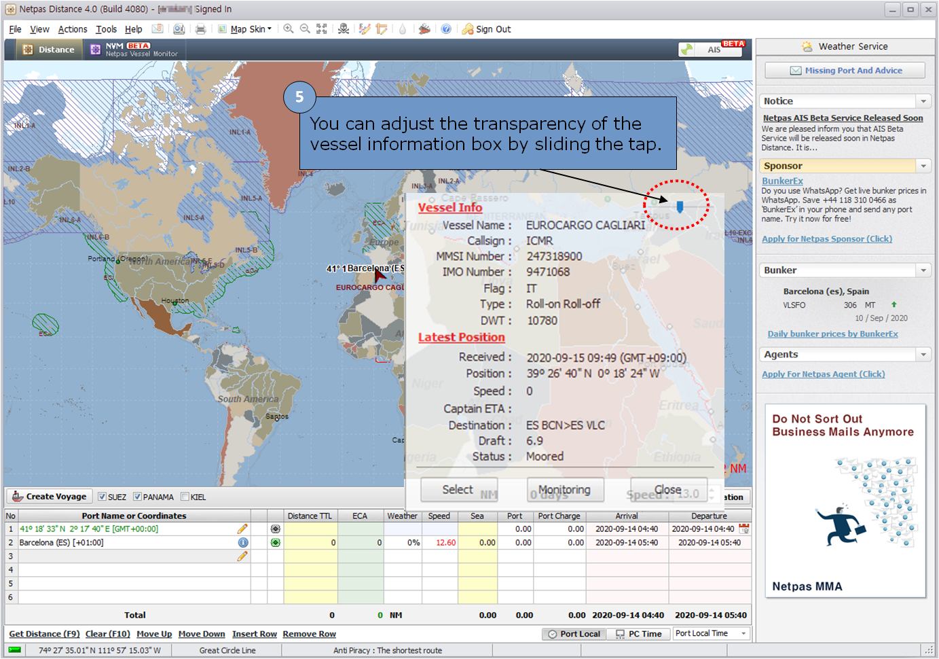The width and height of the screenshot is (939, 659).
Task: Click the Netpas MMA advertisement banner
Action: [x=845, y=501]
